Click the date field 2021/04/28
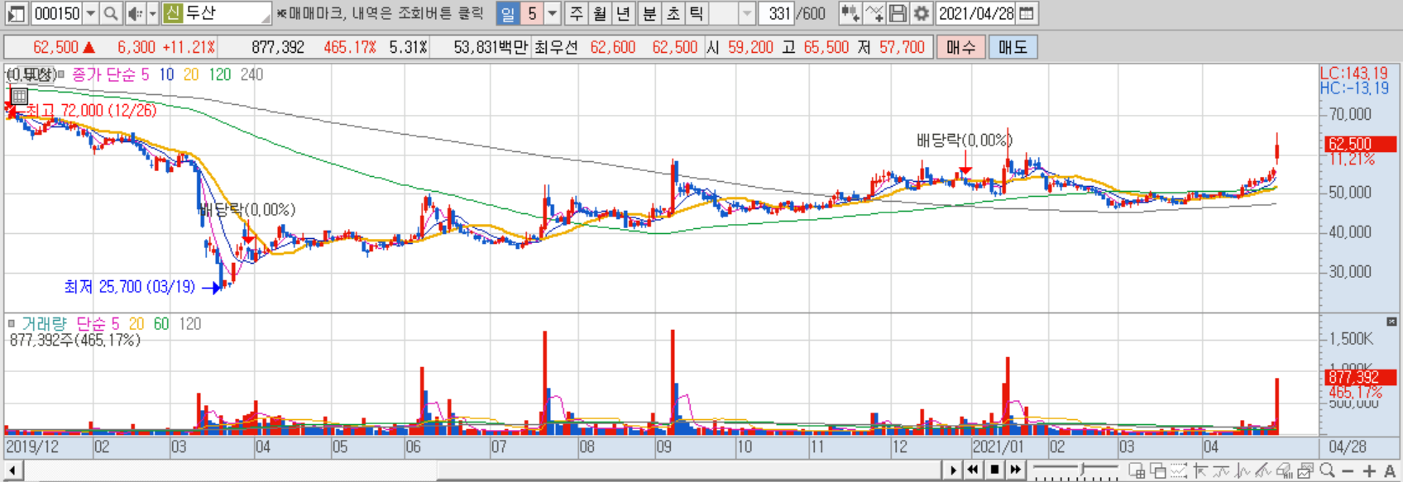 tap(976, 13)
